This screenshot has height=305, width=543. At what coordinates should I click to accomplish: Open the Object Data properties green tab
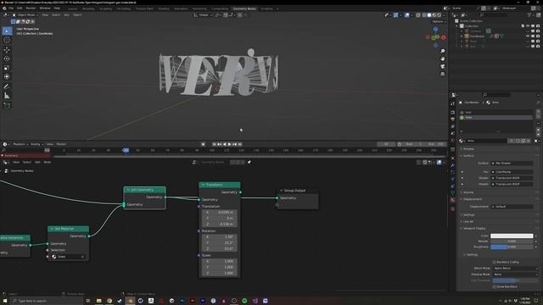click(x=452, y=193)
